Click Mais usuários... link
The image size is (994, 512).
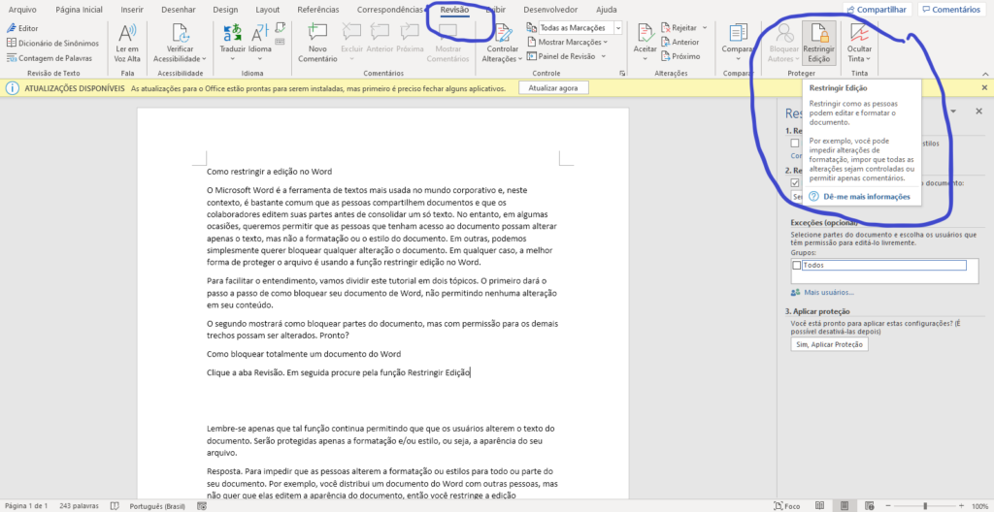point(829,293)
